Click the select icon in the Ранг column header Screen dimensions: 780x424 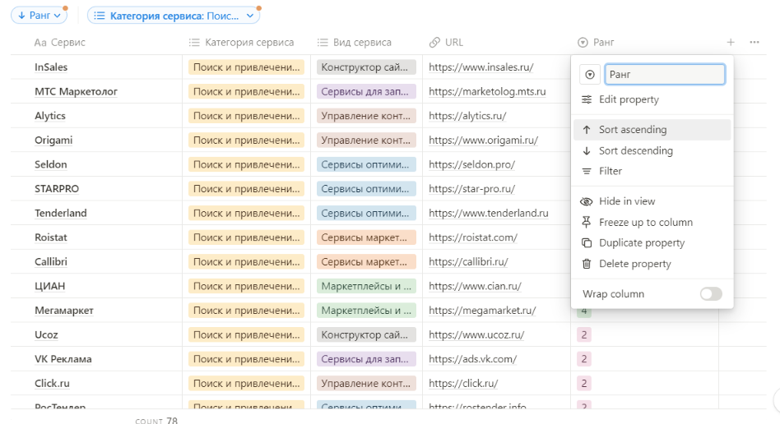583,43
